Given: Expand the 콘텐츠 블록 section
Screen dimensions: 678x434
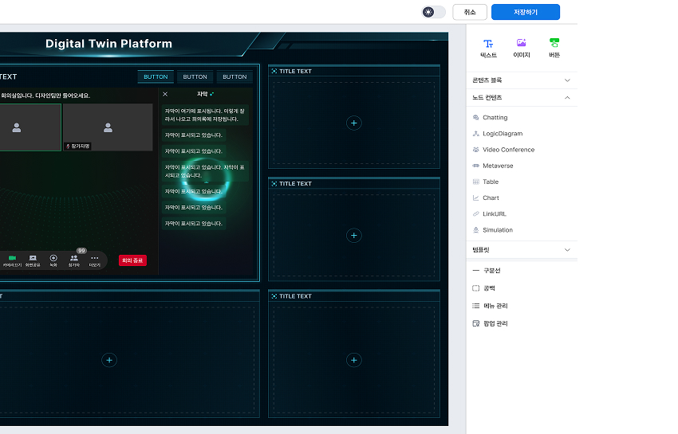Looking at the screenshot, I should coord(567,80).
